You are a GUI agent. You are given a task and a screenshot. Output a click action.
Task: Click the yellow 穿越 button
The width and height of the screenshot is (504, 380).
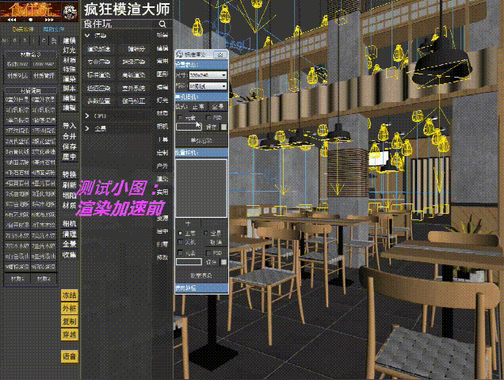pos(70,335)
